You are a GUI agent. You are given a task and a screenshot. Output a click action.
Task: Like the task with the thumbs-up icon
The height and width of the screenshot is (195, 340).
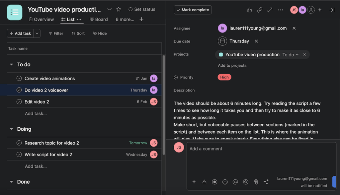coord(249,10)
